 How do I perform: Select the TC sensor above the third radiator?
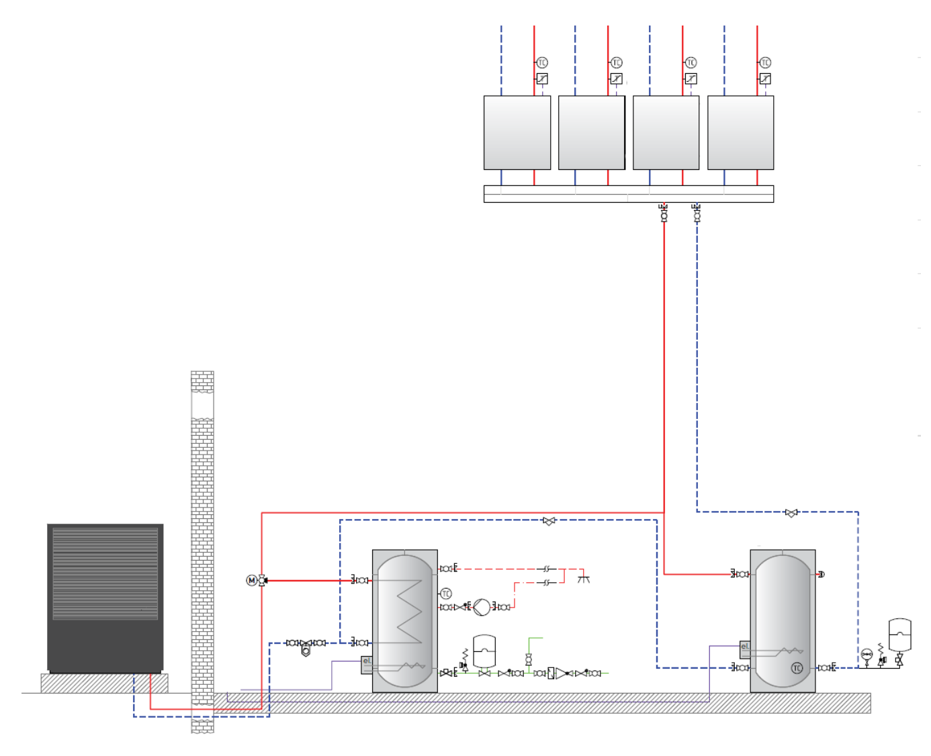point(691,62)
